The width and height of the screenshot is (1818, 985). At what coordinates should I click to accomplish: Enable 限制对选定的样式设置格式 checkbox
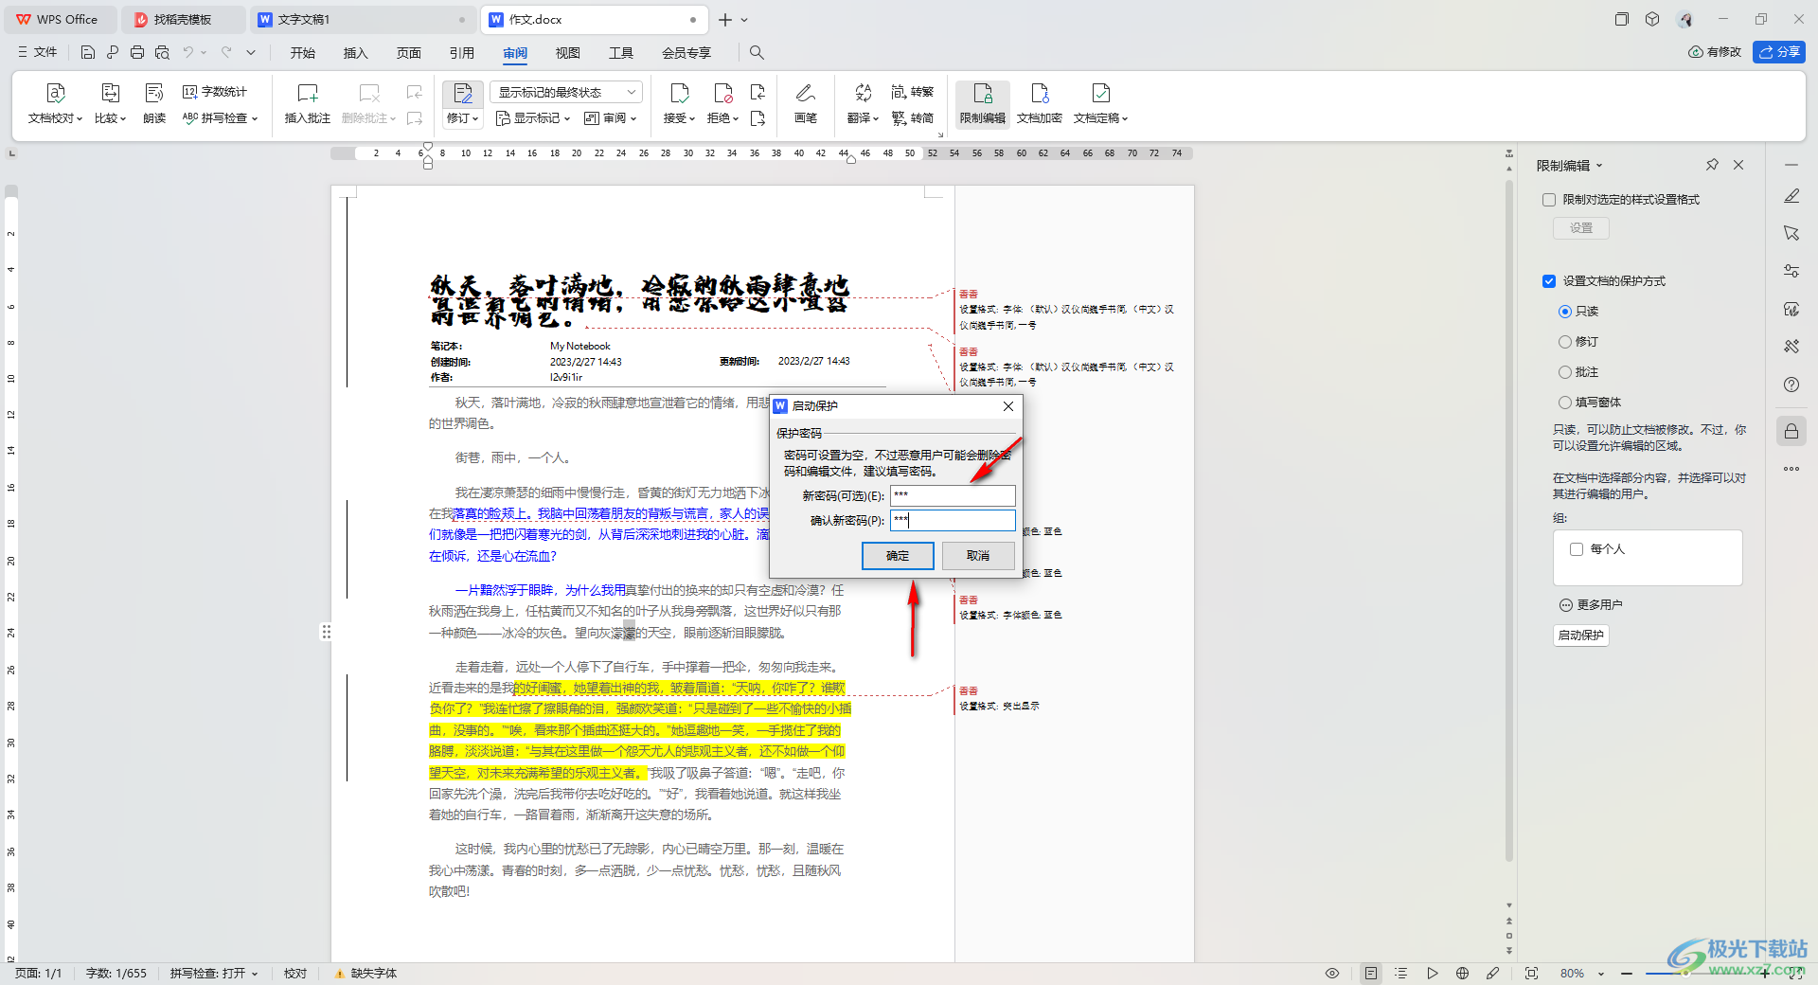tap(1549, 200)
